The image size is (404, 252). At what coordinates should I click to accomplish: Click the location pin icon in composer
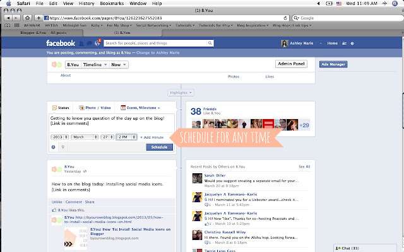[x=63, y=147]
